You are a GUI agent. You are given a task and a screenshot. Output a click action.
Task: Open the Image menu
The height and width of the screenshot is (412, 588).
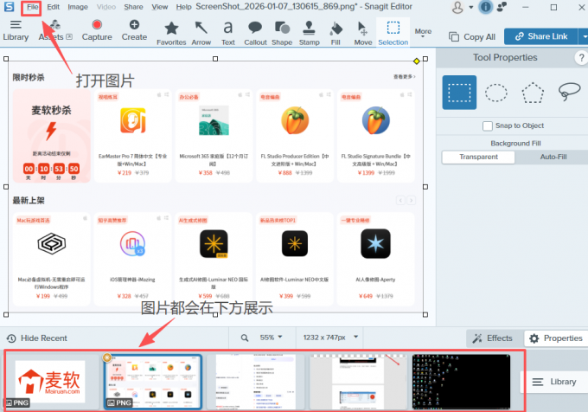pyautogui.click(x=78, y=7)
